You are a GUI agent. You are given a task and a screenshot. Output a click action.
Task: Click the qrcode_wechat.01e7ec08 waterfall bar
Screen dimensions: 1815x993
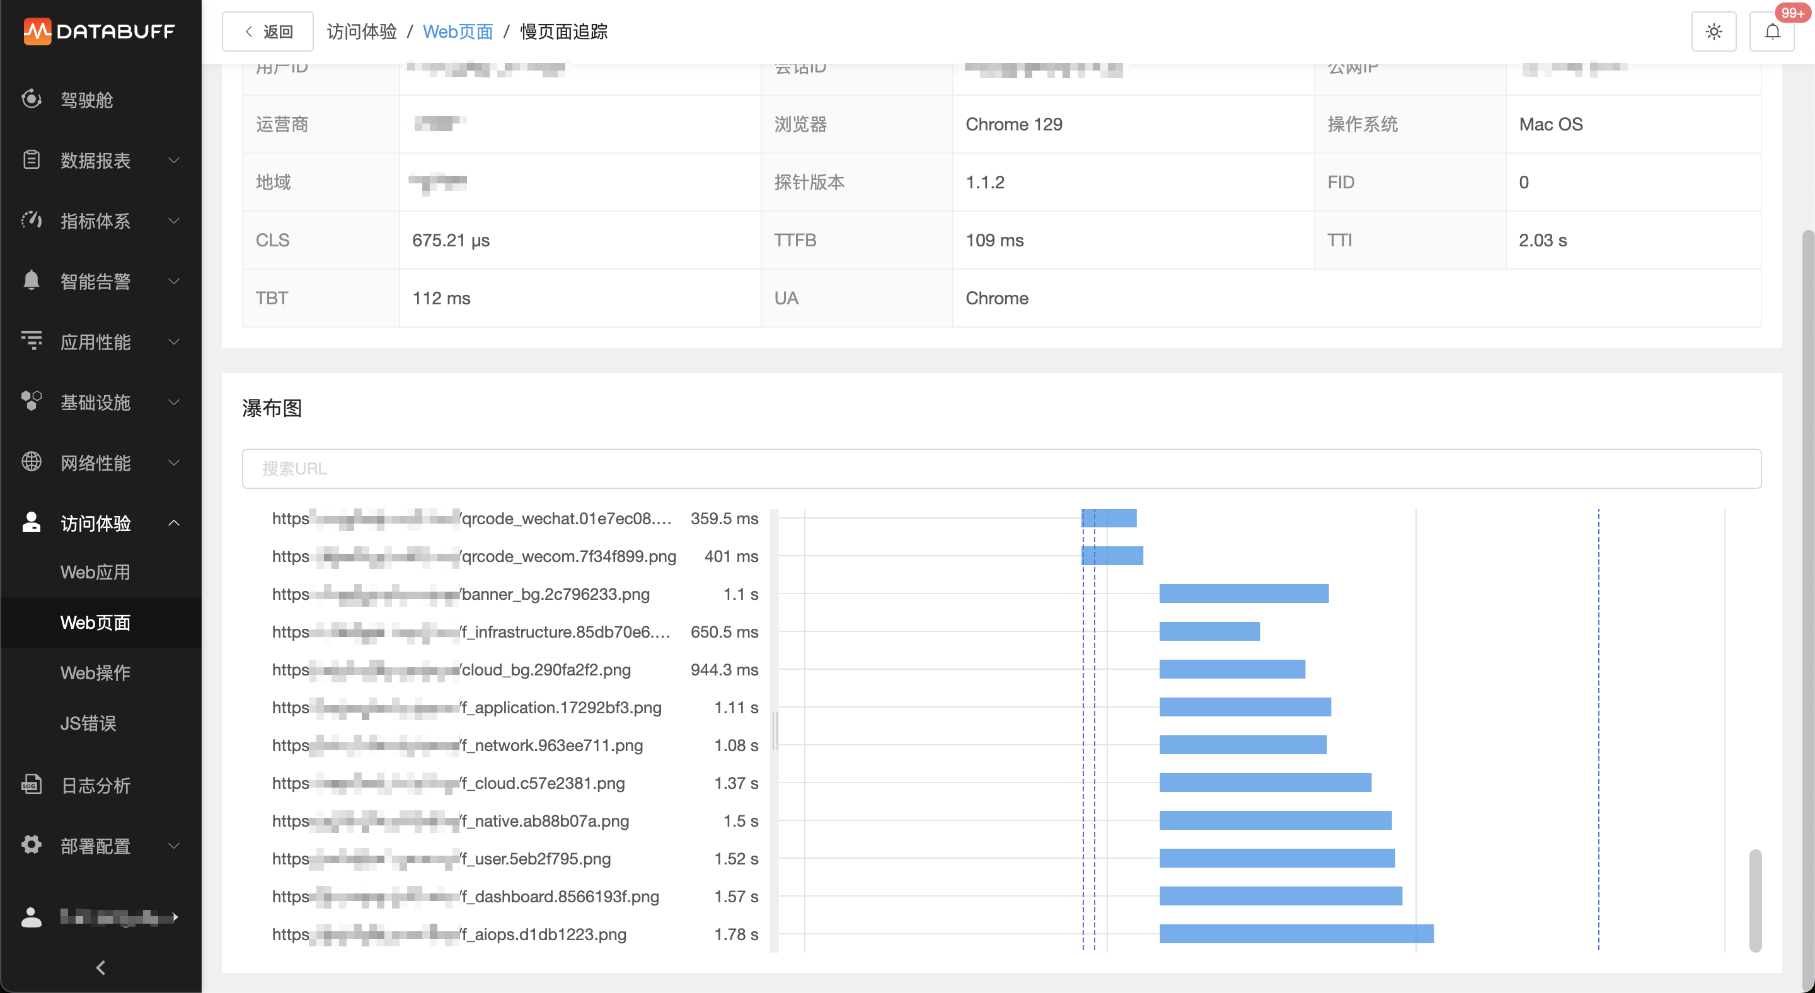1109,518
